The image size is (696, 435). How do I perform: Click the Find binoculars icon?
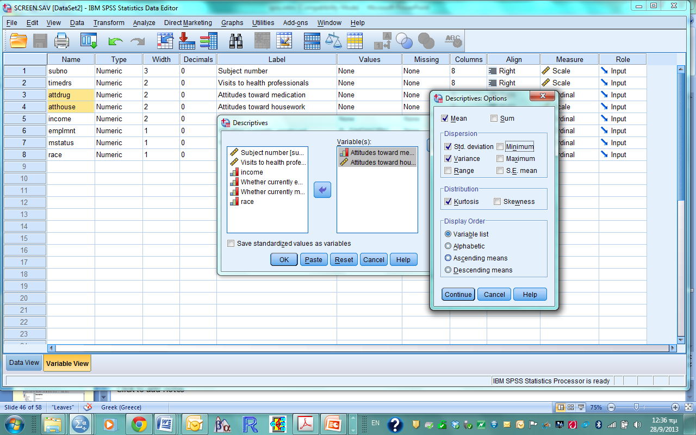(x=236, y=41)
